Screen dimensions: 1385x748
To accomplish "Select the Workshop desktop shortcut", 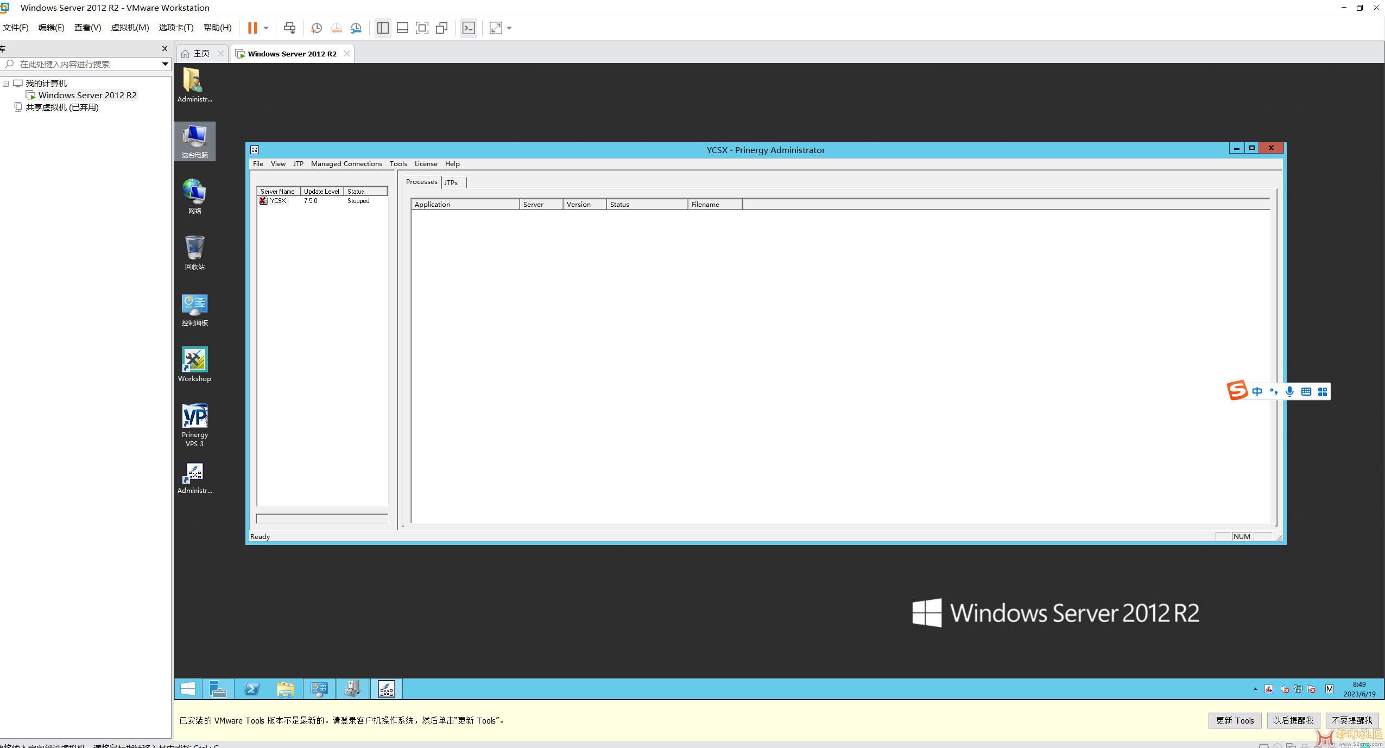I will 194,365.
